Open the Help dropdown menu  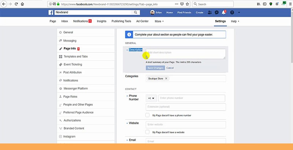(235, 21)
